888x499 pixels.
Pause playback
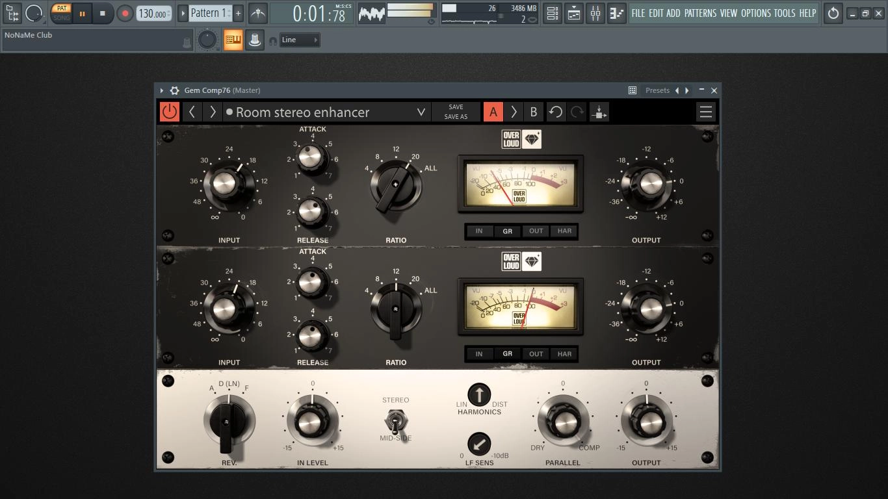coord(82,13)
